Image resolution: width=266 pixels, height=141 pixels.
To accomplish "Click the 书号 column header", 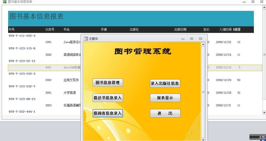I will point(12,30).
